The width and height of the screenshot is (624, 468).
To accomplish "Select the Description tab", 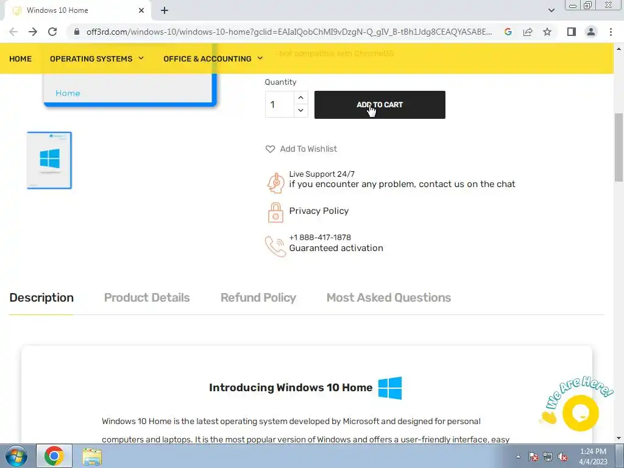I will tap(41, 297).
